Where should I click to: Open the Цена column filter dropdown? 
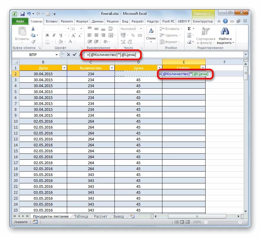coord(159,68)
